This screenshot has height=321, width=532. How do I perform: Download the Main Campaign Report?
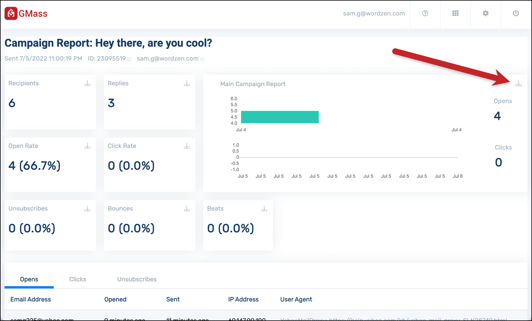pyautogui.click(x=518, y=84)
